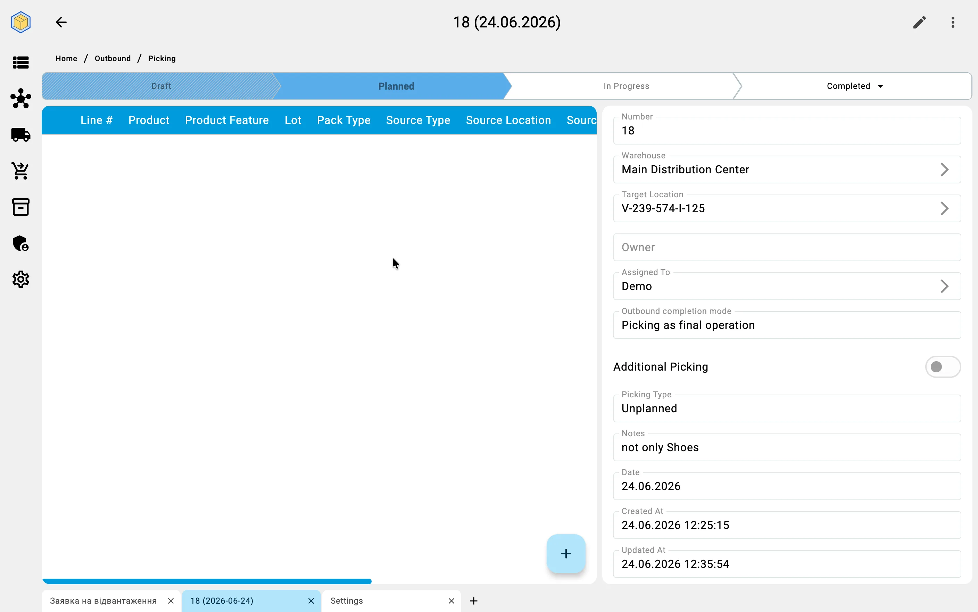The height and width of the screenshot is (612, 978).
Task: Open the truck delivery icon in sidebar
Action: click(x=20, y=135)
